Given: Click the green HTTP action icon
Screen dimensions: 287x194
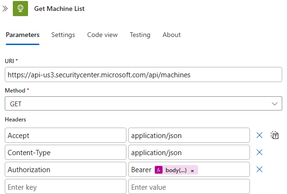Looking at the screenshot, I should coord(21,9).
